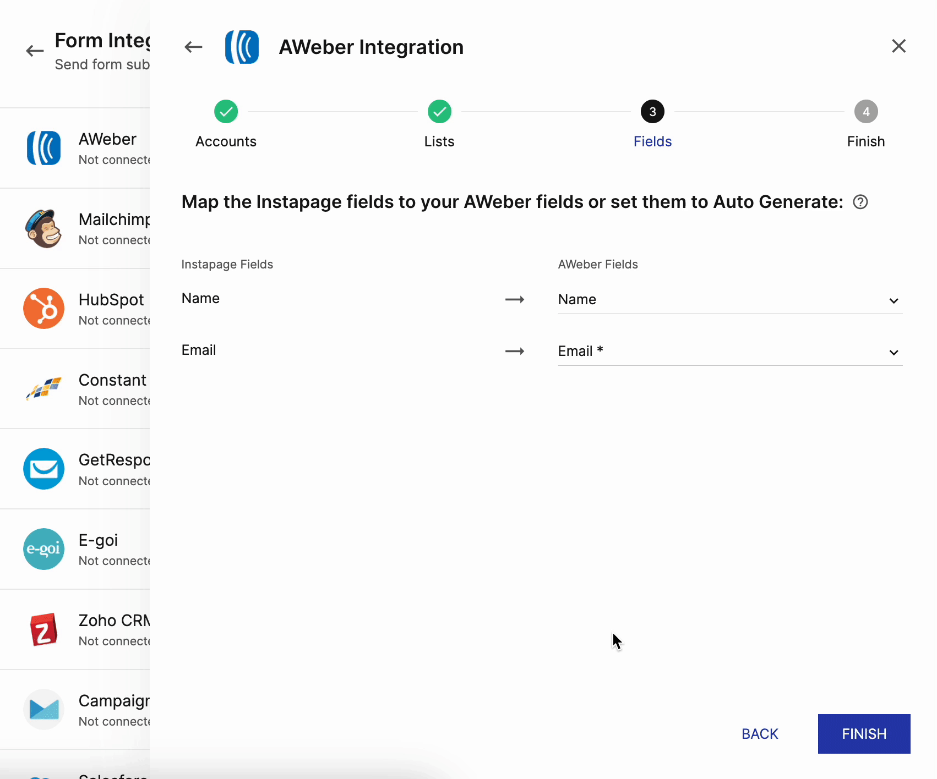Close the AWeber Integration panel
This screenshot has width=937, height=779.
tap(898, 46)
